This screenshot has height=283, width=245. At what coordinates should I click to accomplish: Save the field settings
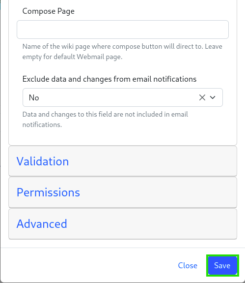click(222, 265)
